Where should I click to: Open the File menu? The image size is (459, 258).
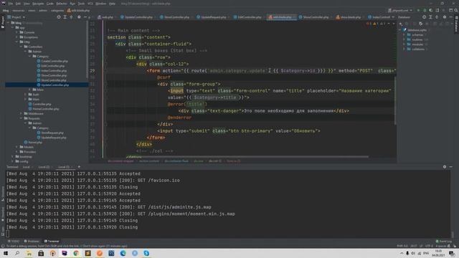pos(11,4)
